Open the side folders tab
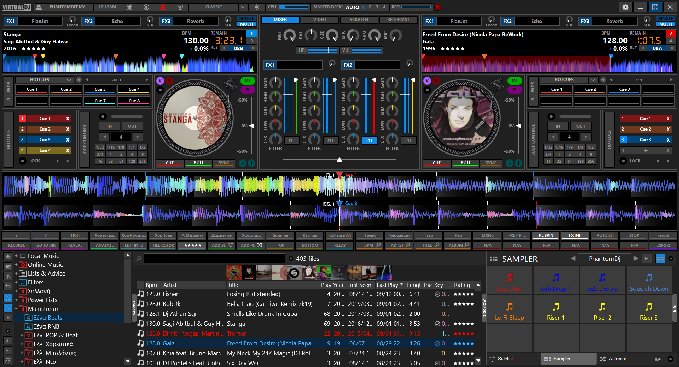 click(134, 308)
